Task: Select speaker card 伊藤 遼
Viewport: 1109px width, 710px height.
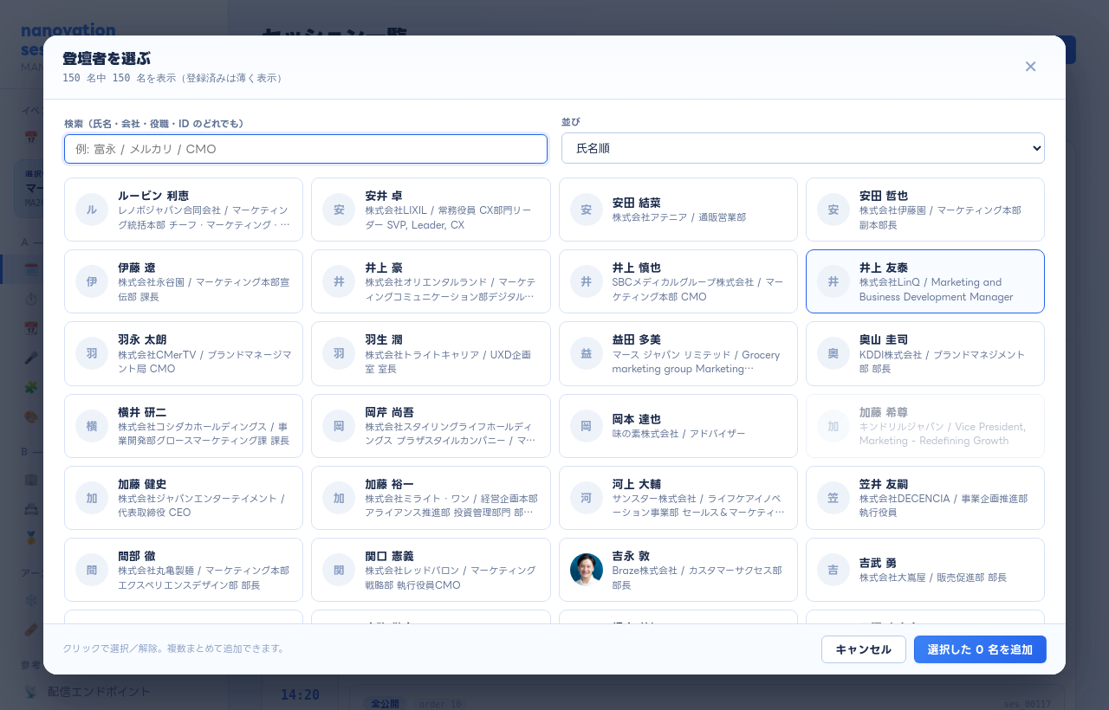Action: (x=184, y=281)
